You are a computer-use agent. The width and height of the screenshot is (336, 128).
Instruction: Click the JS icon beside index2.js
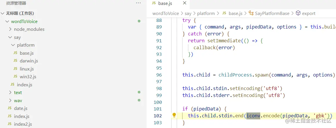[x=10, y=124]
